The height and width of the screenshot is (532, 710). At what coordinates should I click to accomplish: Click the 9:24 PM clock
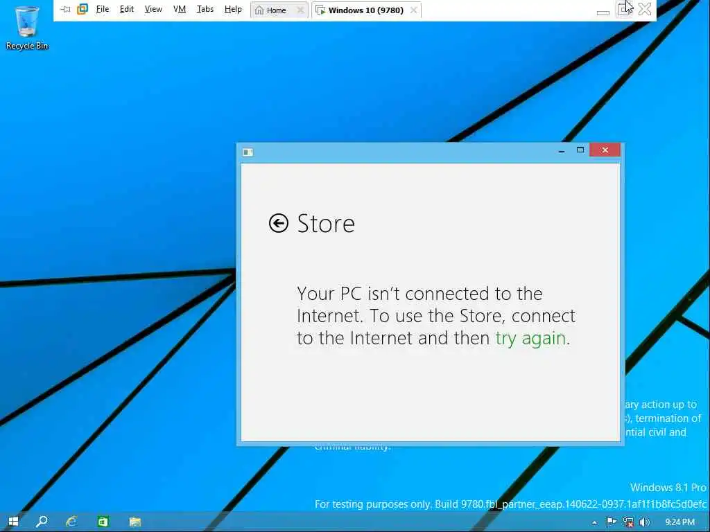coord(679,522)
